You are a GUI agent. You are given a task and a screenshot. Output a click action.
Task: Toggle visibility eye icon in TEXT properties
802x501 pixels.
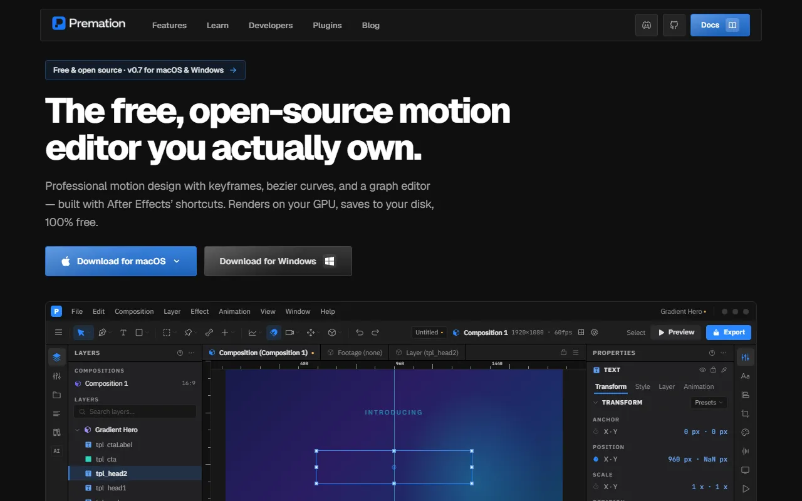[x=703, y=370]
